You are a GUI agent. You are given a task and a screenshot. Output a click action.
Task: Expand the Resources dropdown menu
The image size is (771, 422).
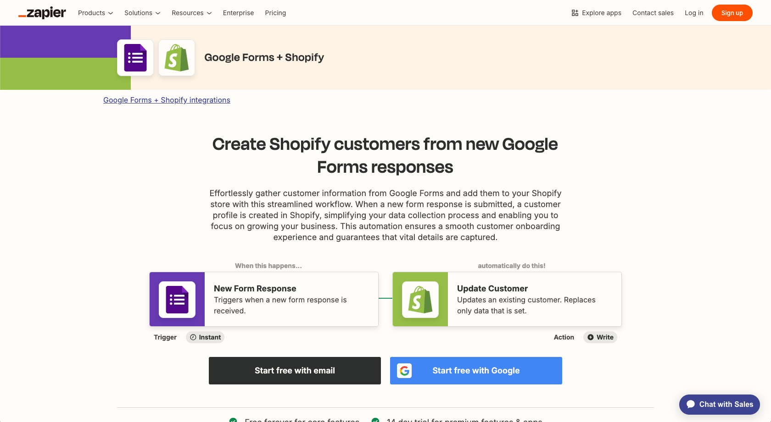[x=191, y=13]
